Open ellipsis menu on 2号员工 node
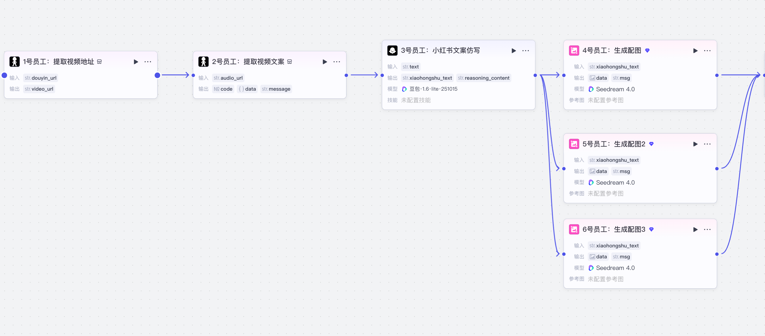 pyautogui.click(x=337, y=62)
